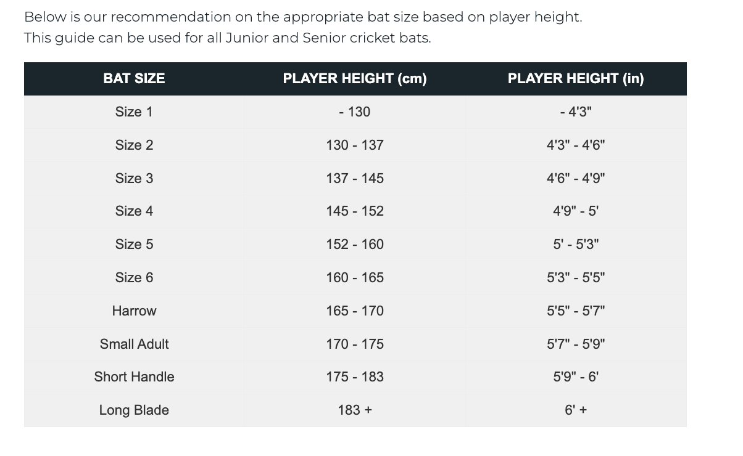
Task: Click the 5'5" - 5'7" inches cell
Action: [576, 311]
